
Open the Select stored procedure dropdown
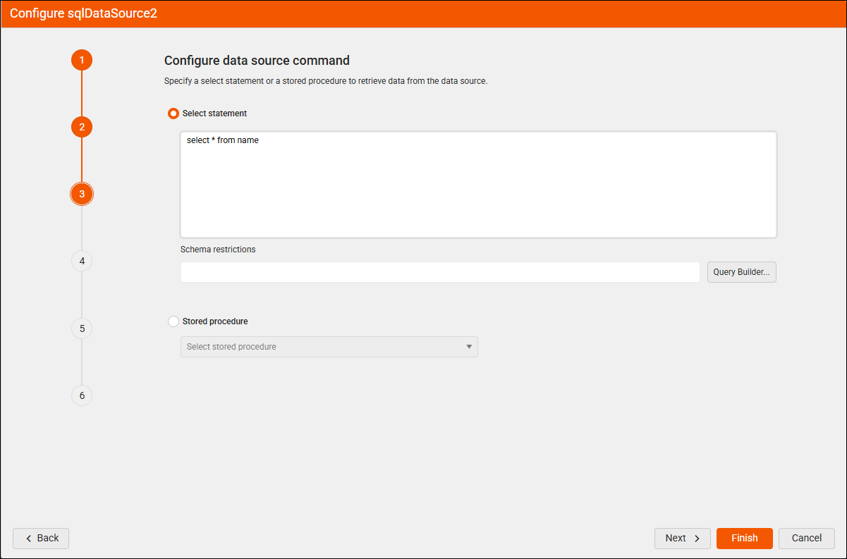click(329, 347)
